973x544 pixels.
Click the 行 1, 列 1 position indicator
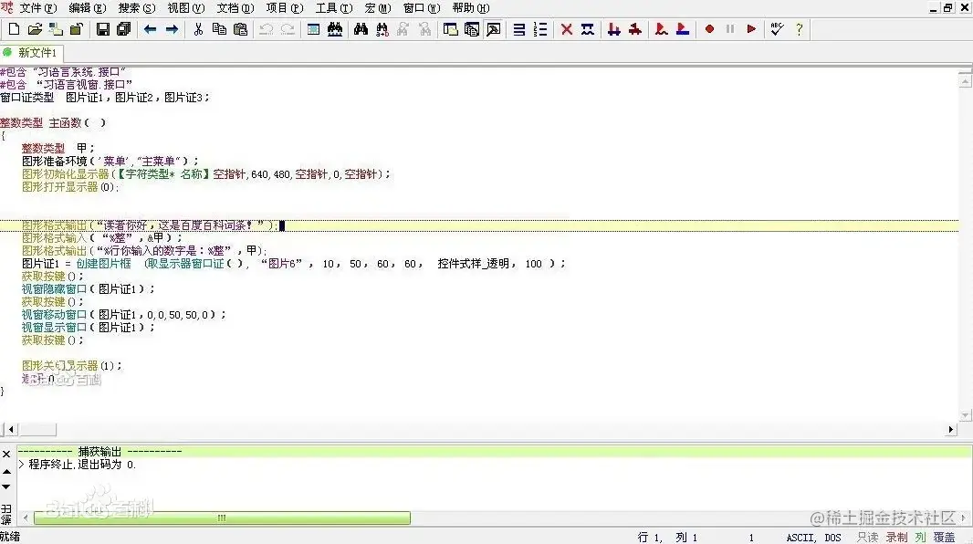pyautogui.click(x=668, y=538)
